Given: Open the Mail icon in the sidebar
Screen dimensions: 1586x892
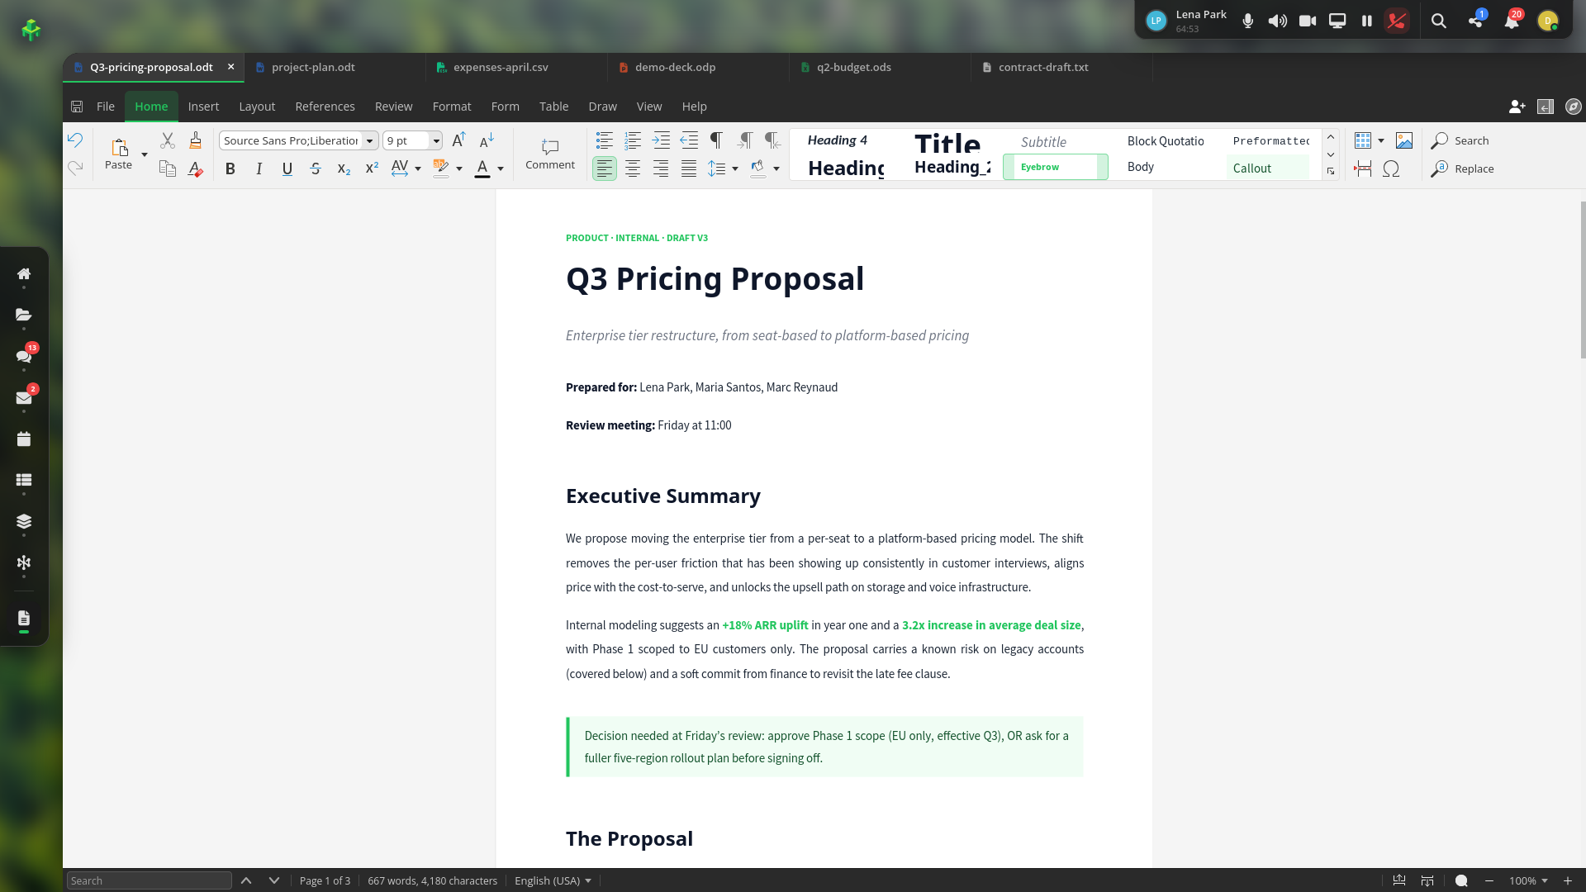Looking at the screenshot, I should tap(24, 397).
